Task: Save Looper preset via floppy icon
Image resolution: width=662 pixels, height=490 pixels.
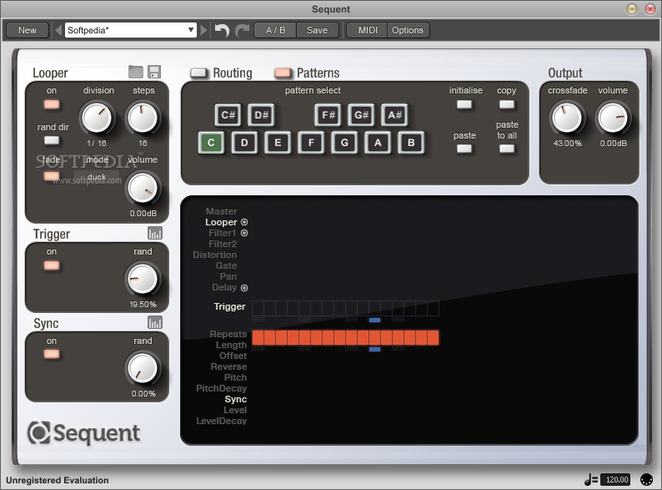Action: 154,72
